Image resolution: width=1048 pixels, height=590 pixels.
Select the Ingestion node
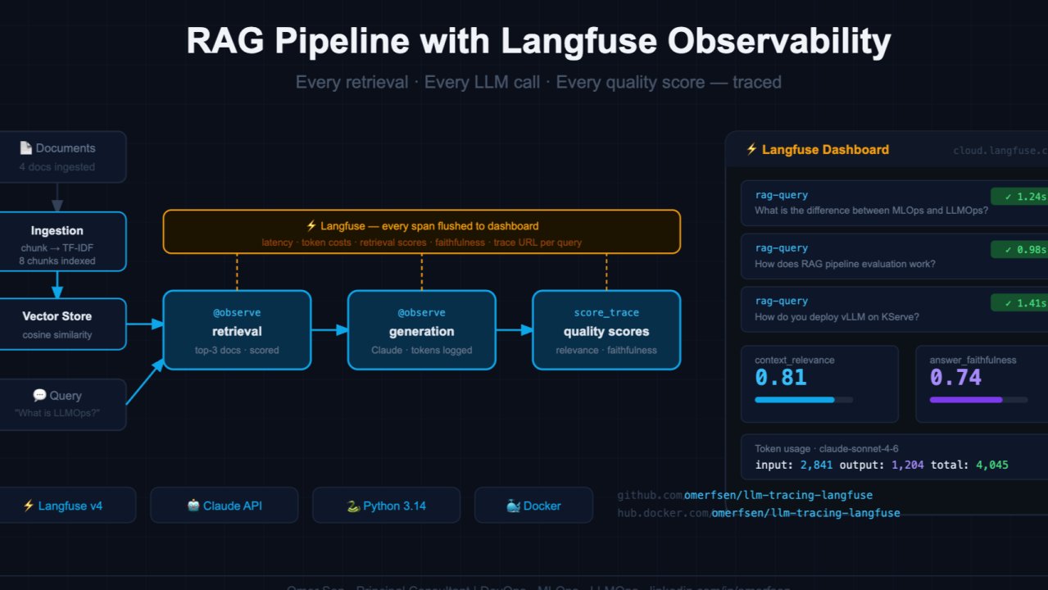tap(63, 242)
